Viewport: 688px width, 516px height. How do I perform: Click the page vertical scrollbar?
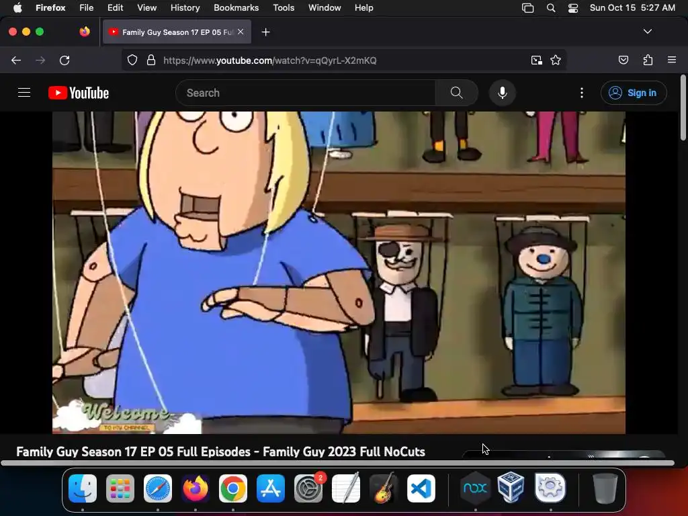[683, 107]
